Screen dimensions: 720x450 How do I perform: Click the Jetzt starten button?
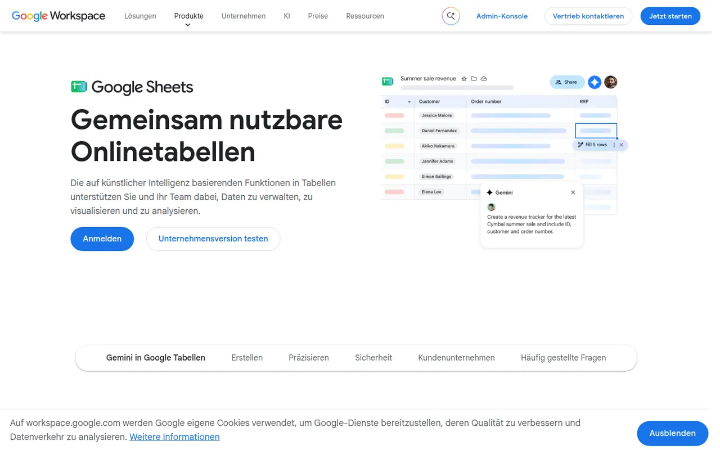(670, 16)
